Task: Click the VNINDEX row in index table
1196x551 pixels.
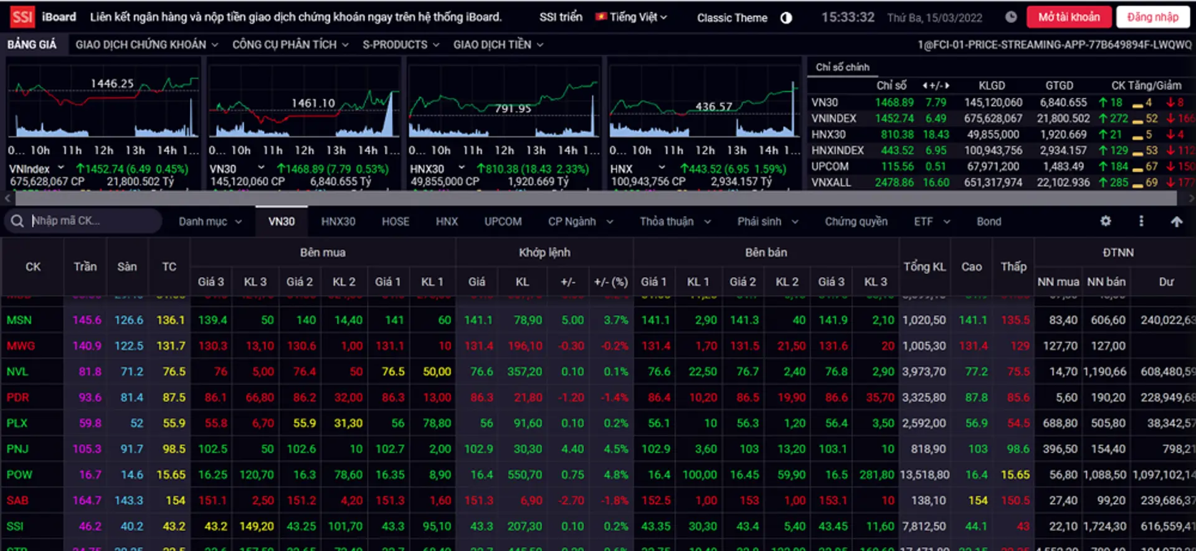Action: click(1002, 118)
